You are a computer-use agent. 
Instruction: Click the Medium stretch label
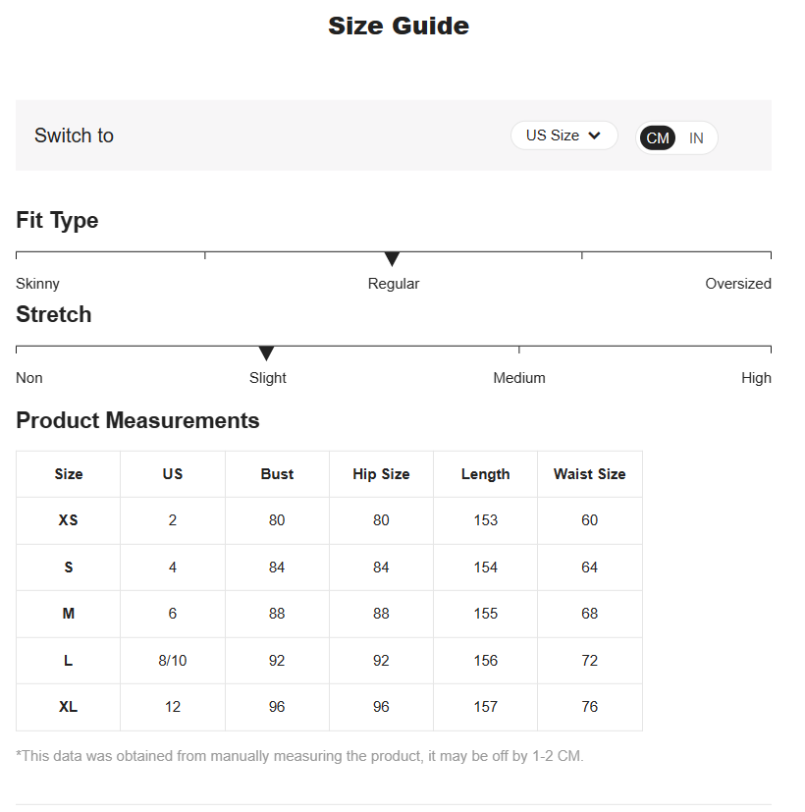click(518, 378)
